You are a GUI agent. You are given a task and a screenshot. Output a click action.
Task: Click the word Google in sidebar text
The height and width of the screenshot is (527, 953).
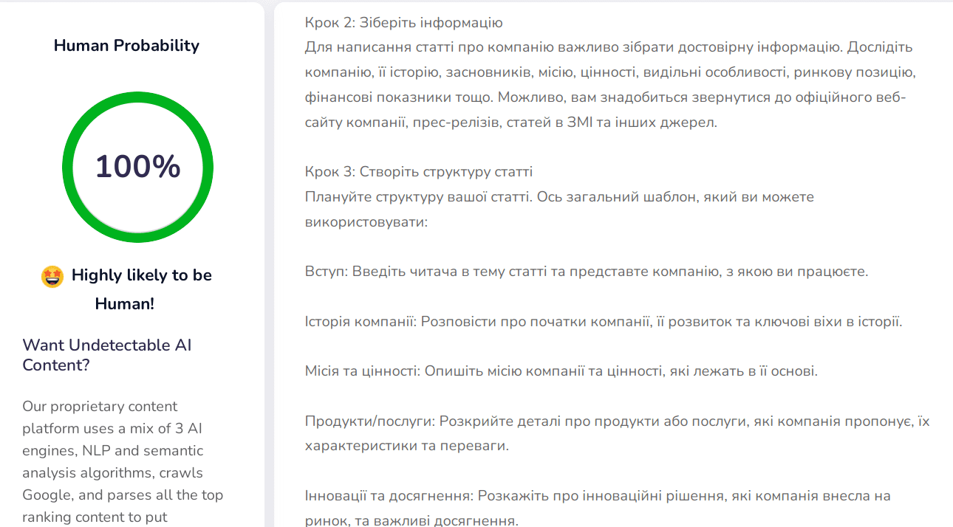tap(48, 495)
